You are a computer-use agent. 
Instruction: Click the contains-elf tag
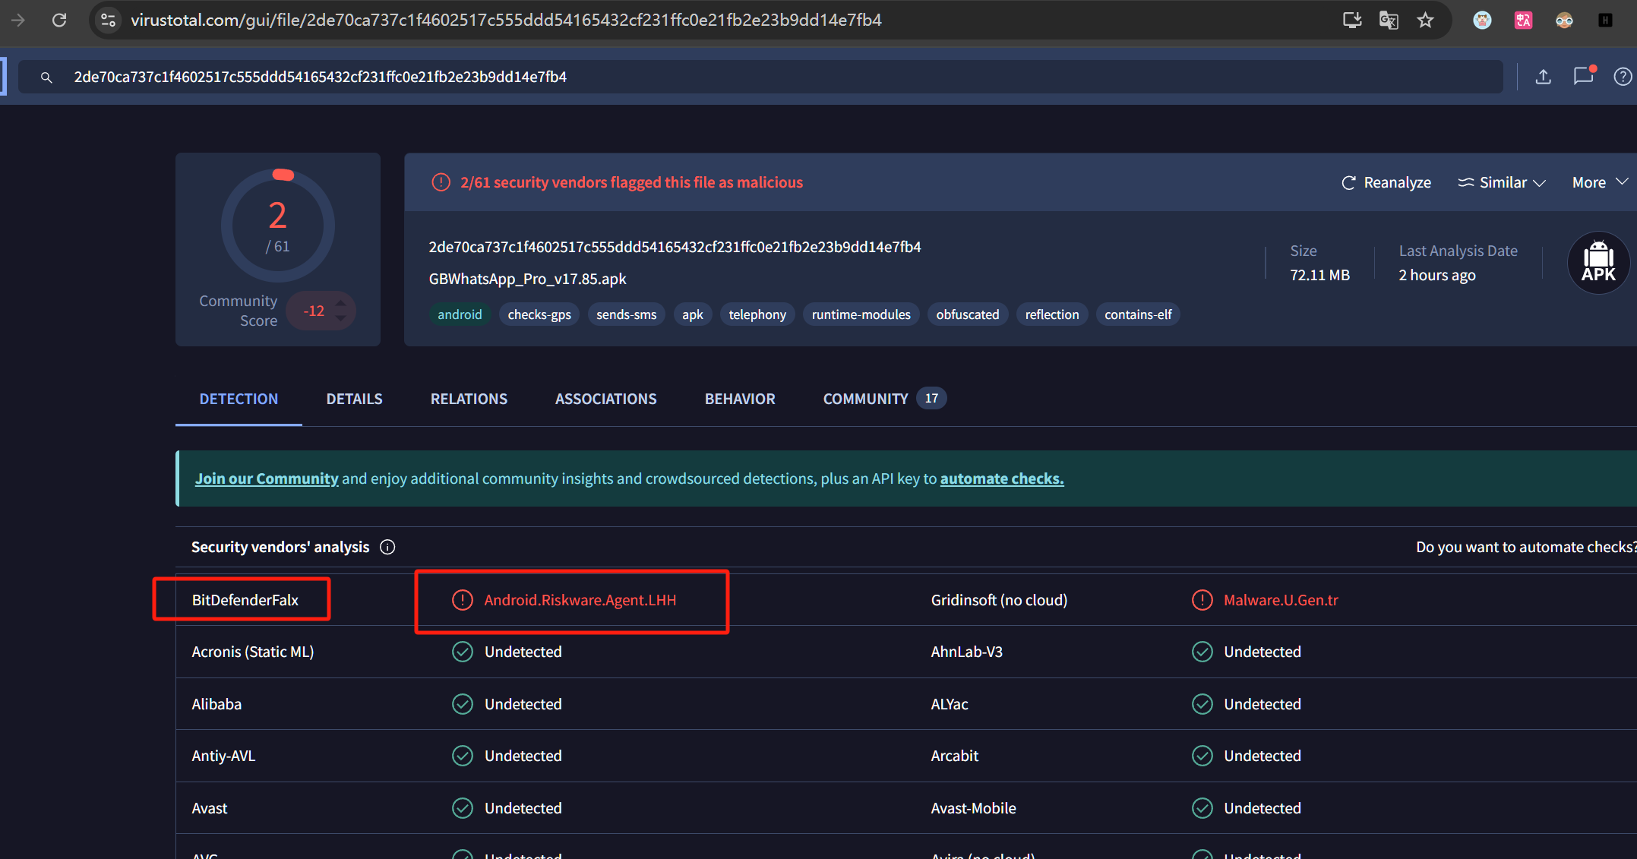tap(1138, 314)
